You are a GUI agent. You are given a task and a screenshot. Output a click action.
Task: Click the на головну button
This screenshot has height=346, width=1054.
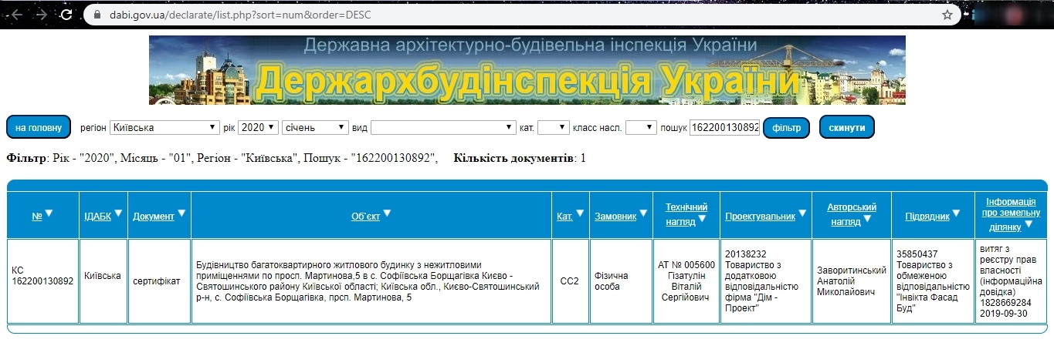click(x=39, y=127)
